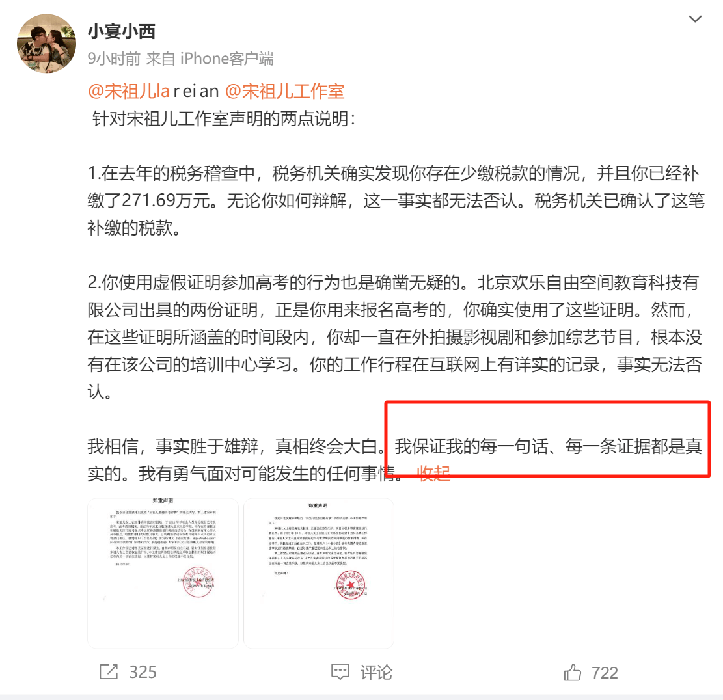723x700 pixels.
Task: Click the repost share icon
Action: pyautogui.click(x=109, y=672)
